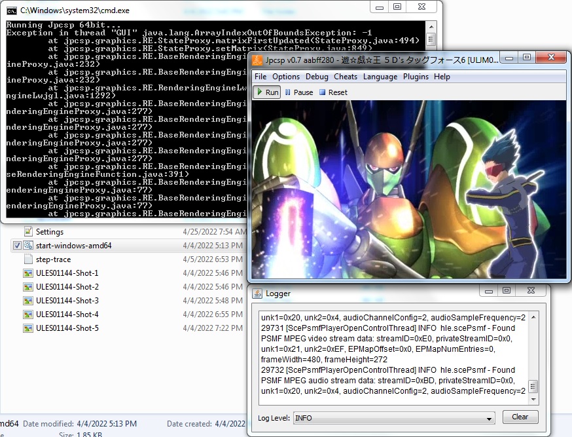Open the Cheats menu

[x=346, y=77]
